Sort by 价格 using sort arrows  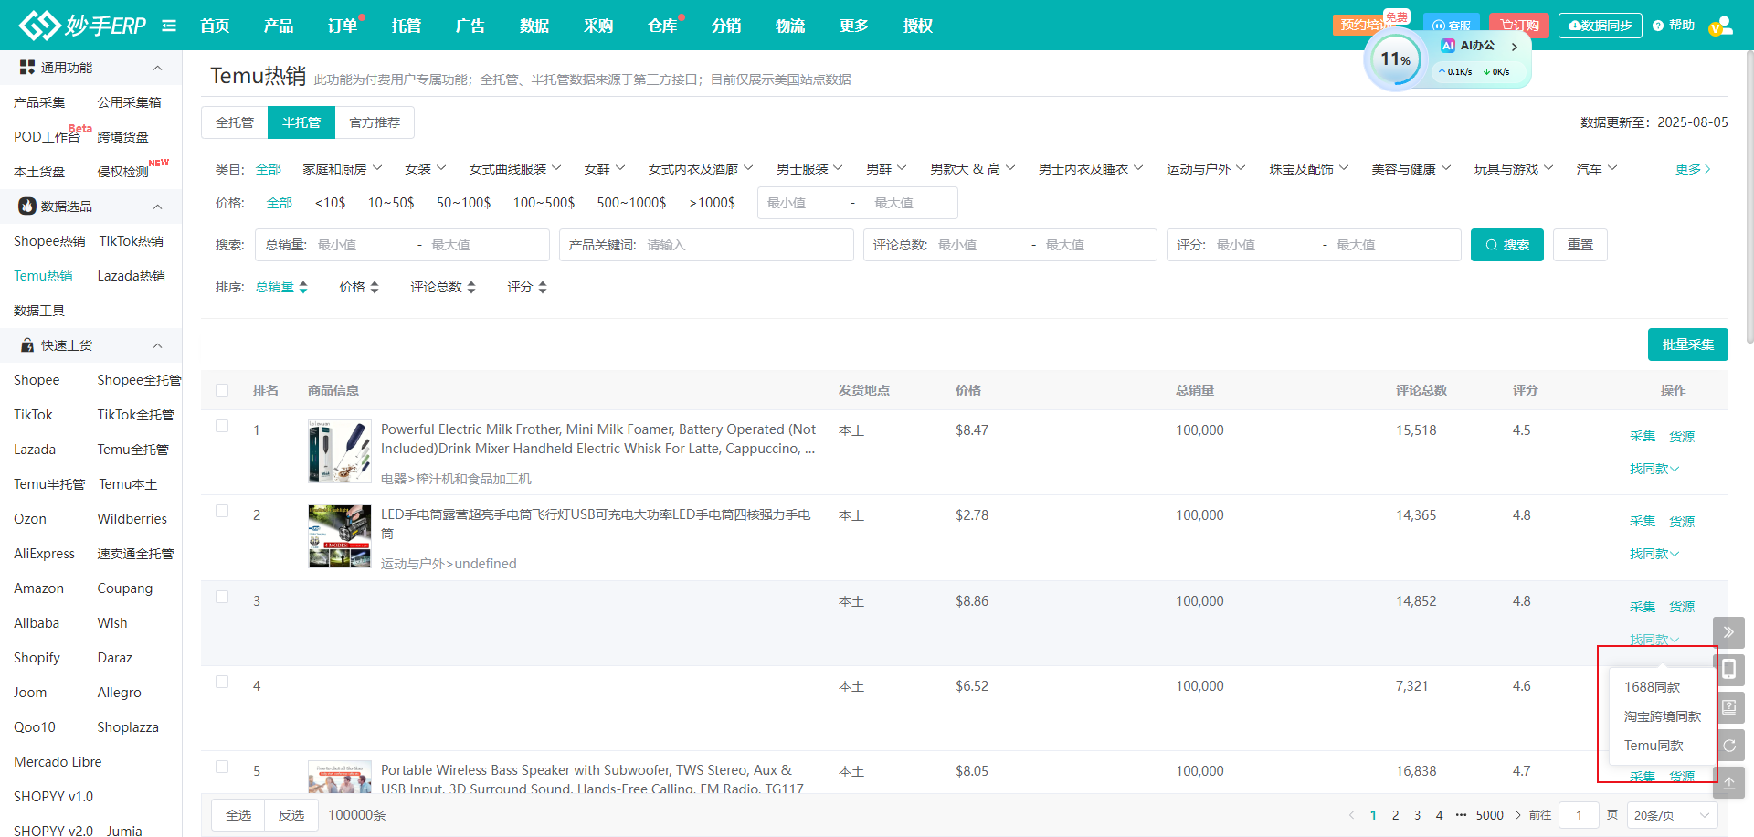[x=375, y=287]
